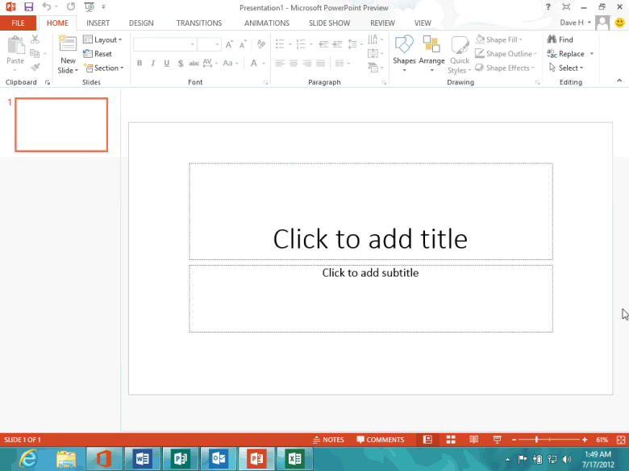Align text right

pos(307,64)
